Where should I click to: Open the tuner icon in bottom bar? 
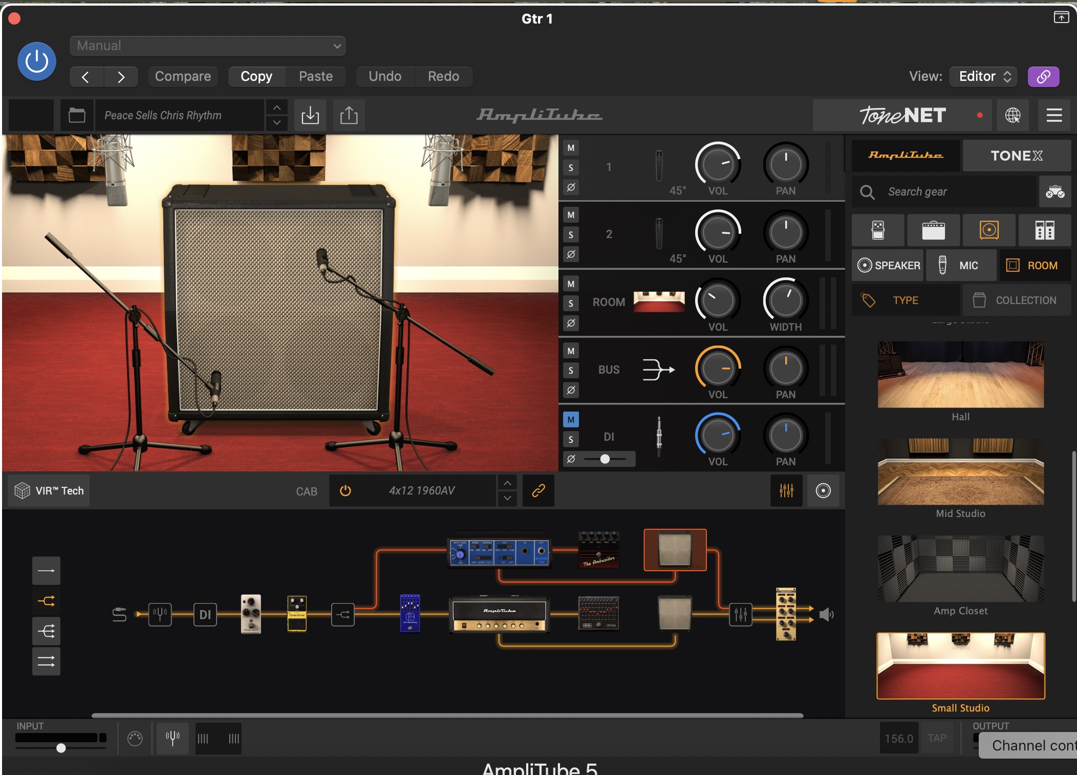[x=173, y=738]
